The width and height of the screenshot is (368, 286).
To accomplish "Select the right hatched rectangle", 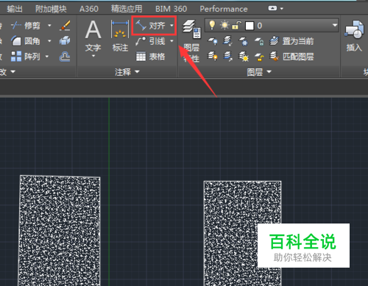I will tap(242, 233).
